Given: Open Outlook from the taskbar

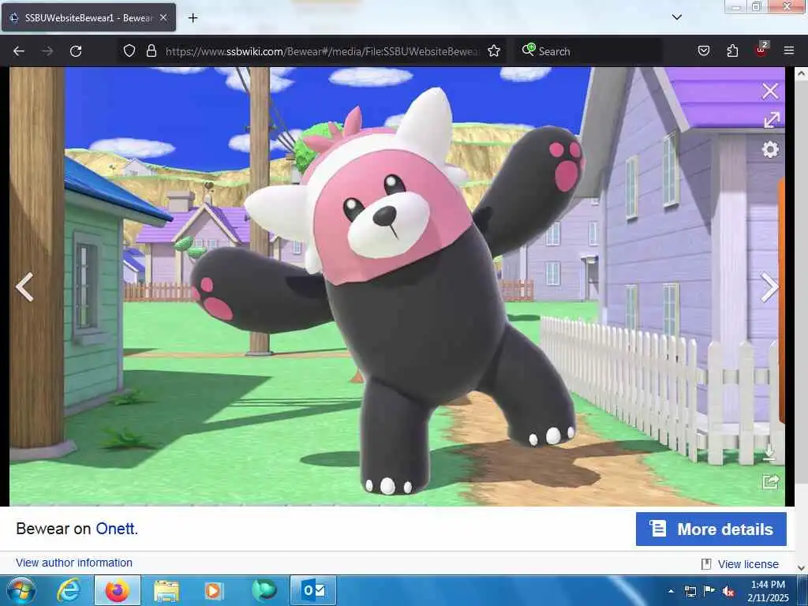Looking at the screenshot, I should pos(313,590).
